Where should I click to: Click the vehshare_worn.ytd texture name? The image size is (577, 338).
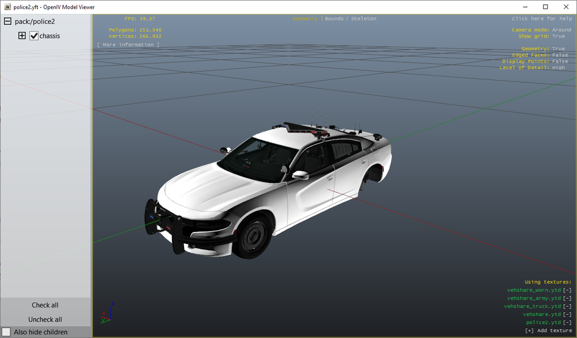point(534,290)
